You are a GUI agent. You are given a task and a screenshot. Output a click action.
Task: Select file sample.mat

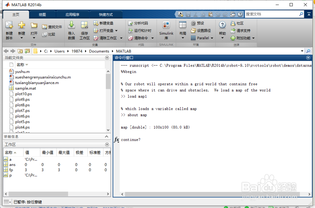pyautogui.click(x=26, y=88)
